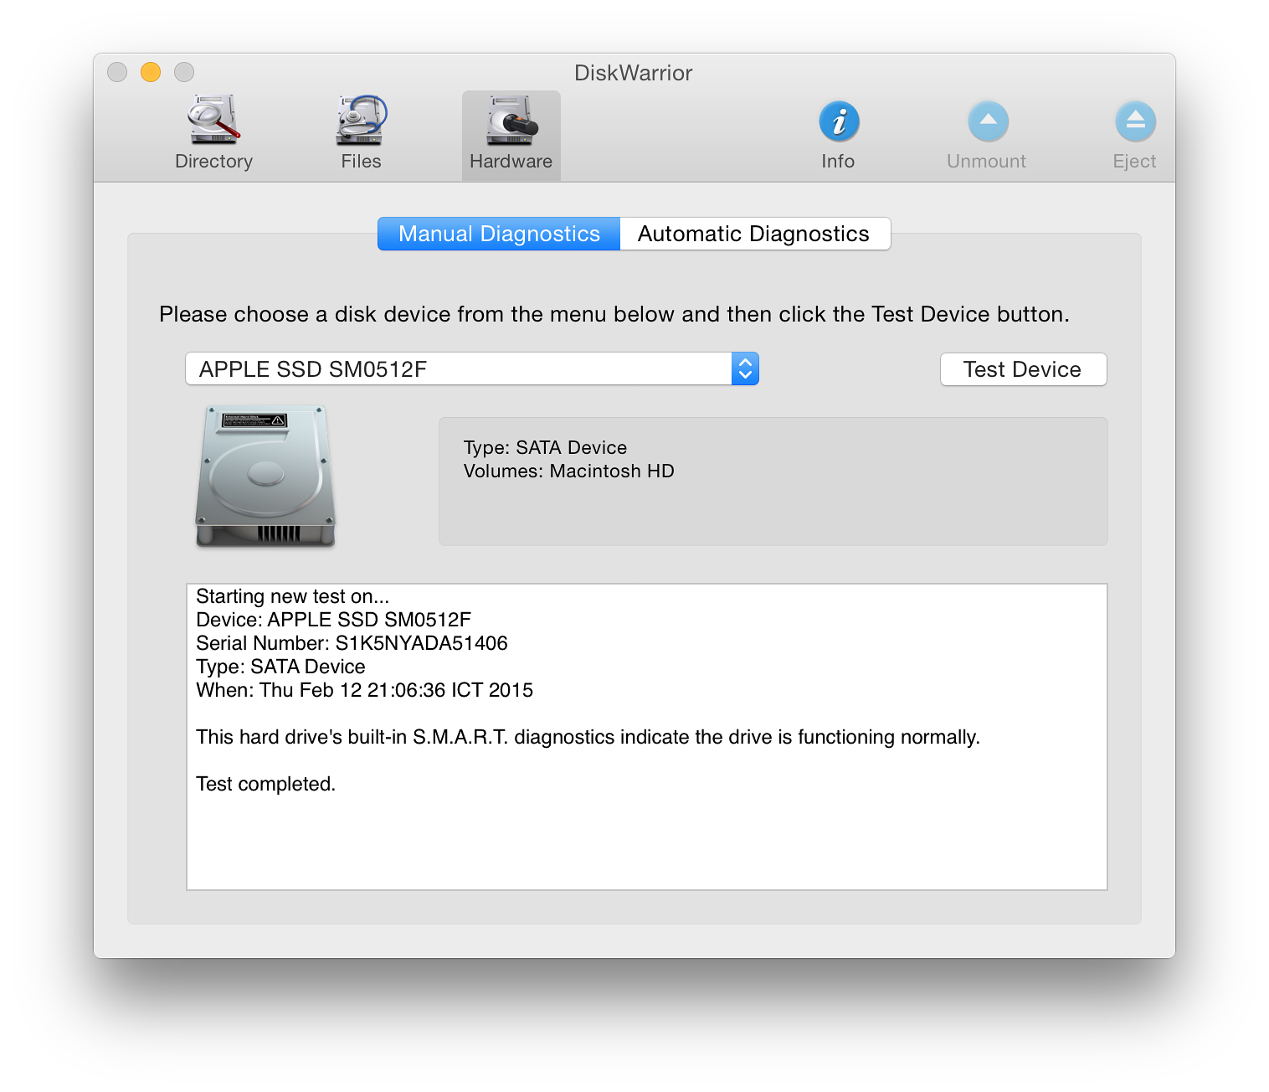Click the 'When: Thu Feb 12' timestamp line
The height and width of the screenshot is (1092, 1269).
[364, 690]
